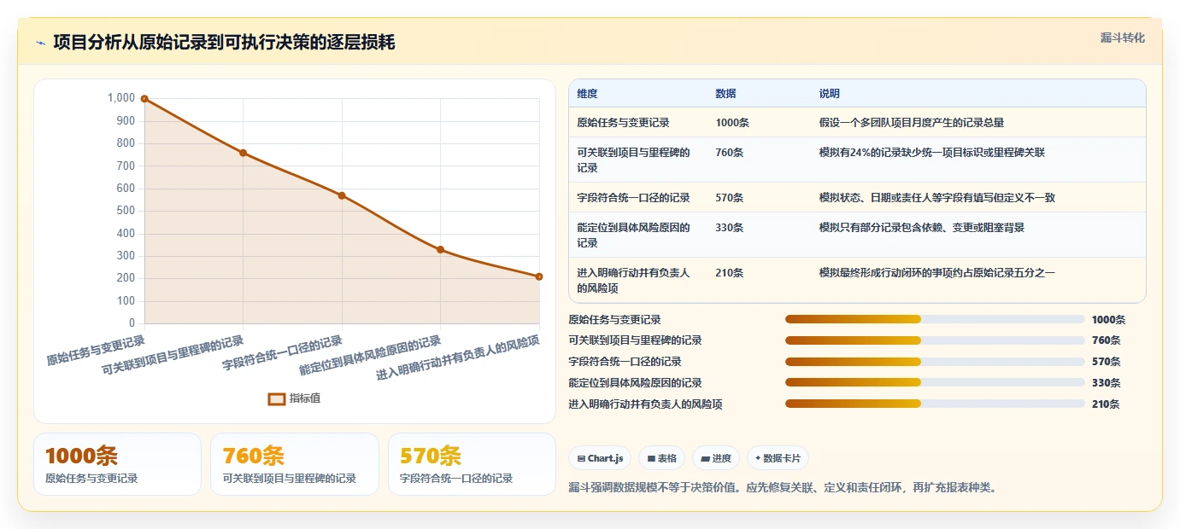
Task: Click the 原始任务与变更记录 progress bar
Action: [x=935, y=319]
